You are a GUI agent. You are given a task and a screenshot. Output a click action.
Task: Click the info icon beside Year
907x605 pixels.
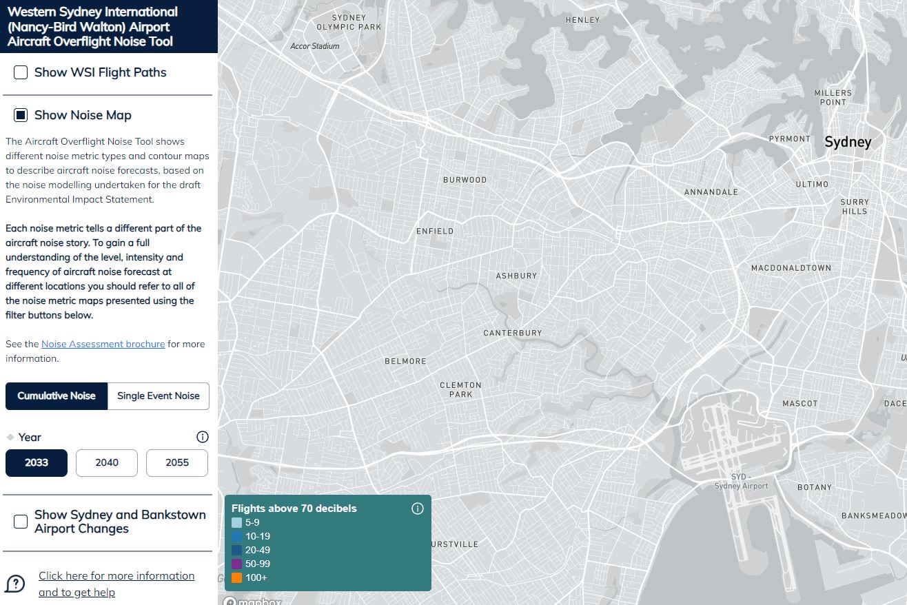point(202,437)
